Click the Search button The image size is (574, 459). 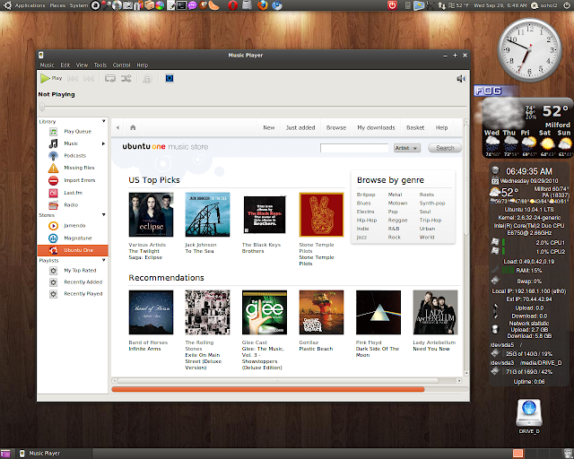click(x=445, y=148)
